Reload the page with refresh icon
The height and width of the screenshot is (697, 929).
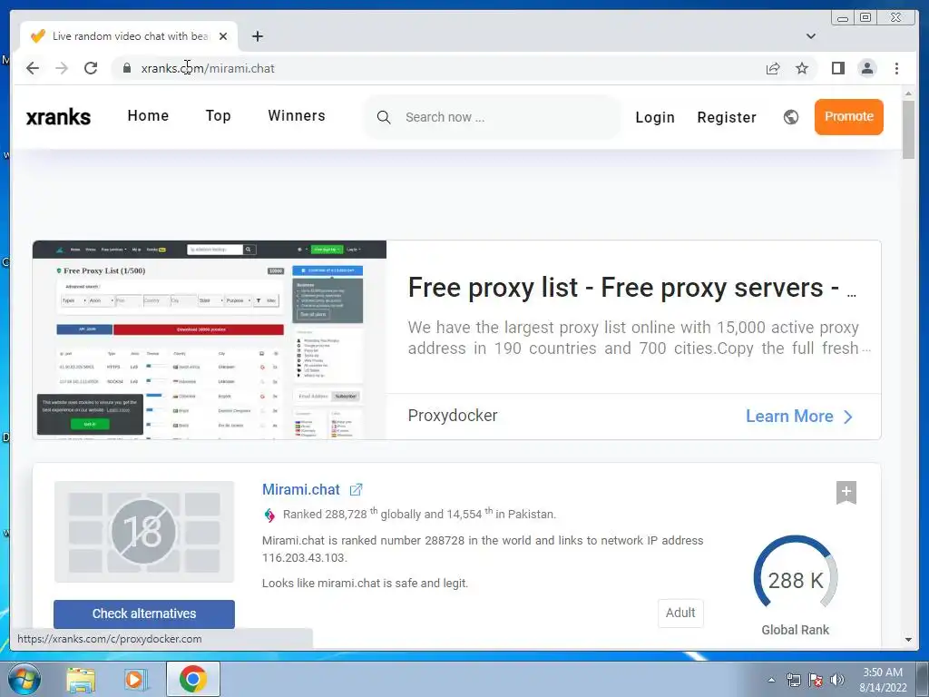(91, 68)
